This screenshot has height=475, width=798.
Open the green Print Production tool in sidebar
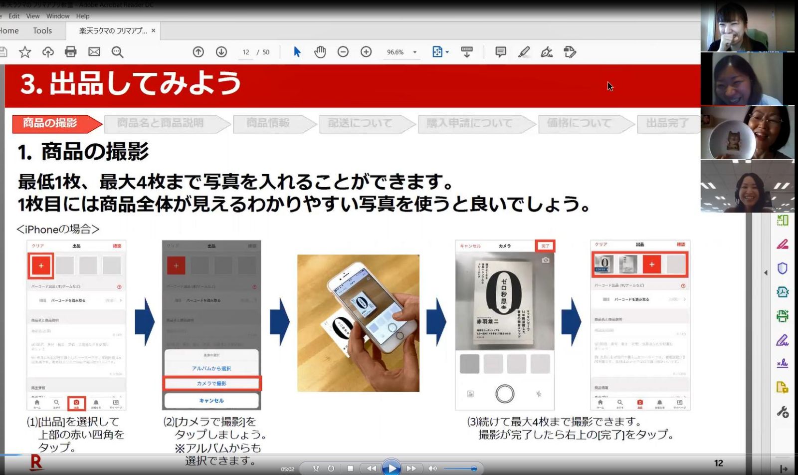click(783, 316)
